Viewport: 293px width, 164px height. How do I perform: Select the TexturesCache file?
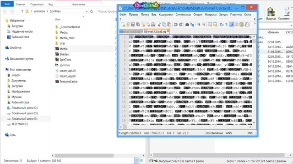(66, 82)
